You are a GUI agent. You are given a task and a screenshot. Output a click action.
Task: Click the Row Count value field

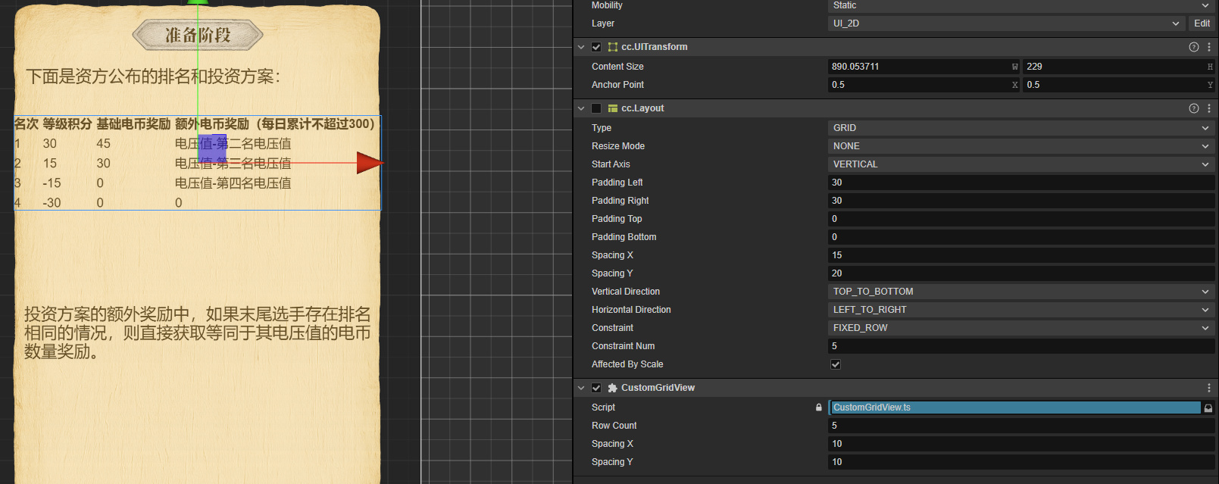tap(1021, 426)
